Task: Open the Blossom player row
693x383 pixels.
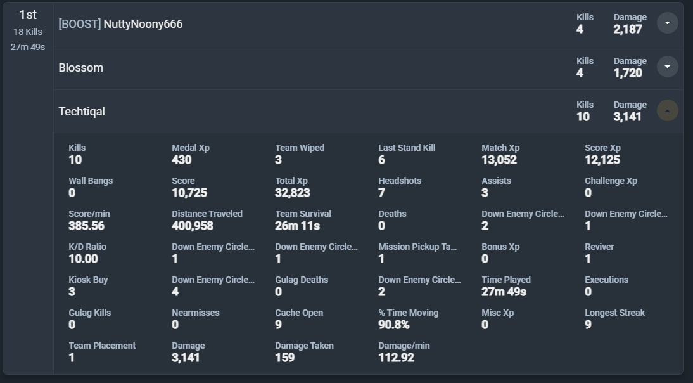Action: tap(81, 68)
